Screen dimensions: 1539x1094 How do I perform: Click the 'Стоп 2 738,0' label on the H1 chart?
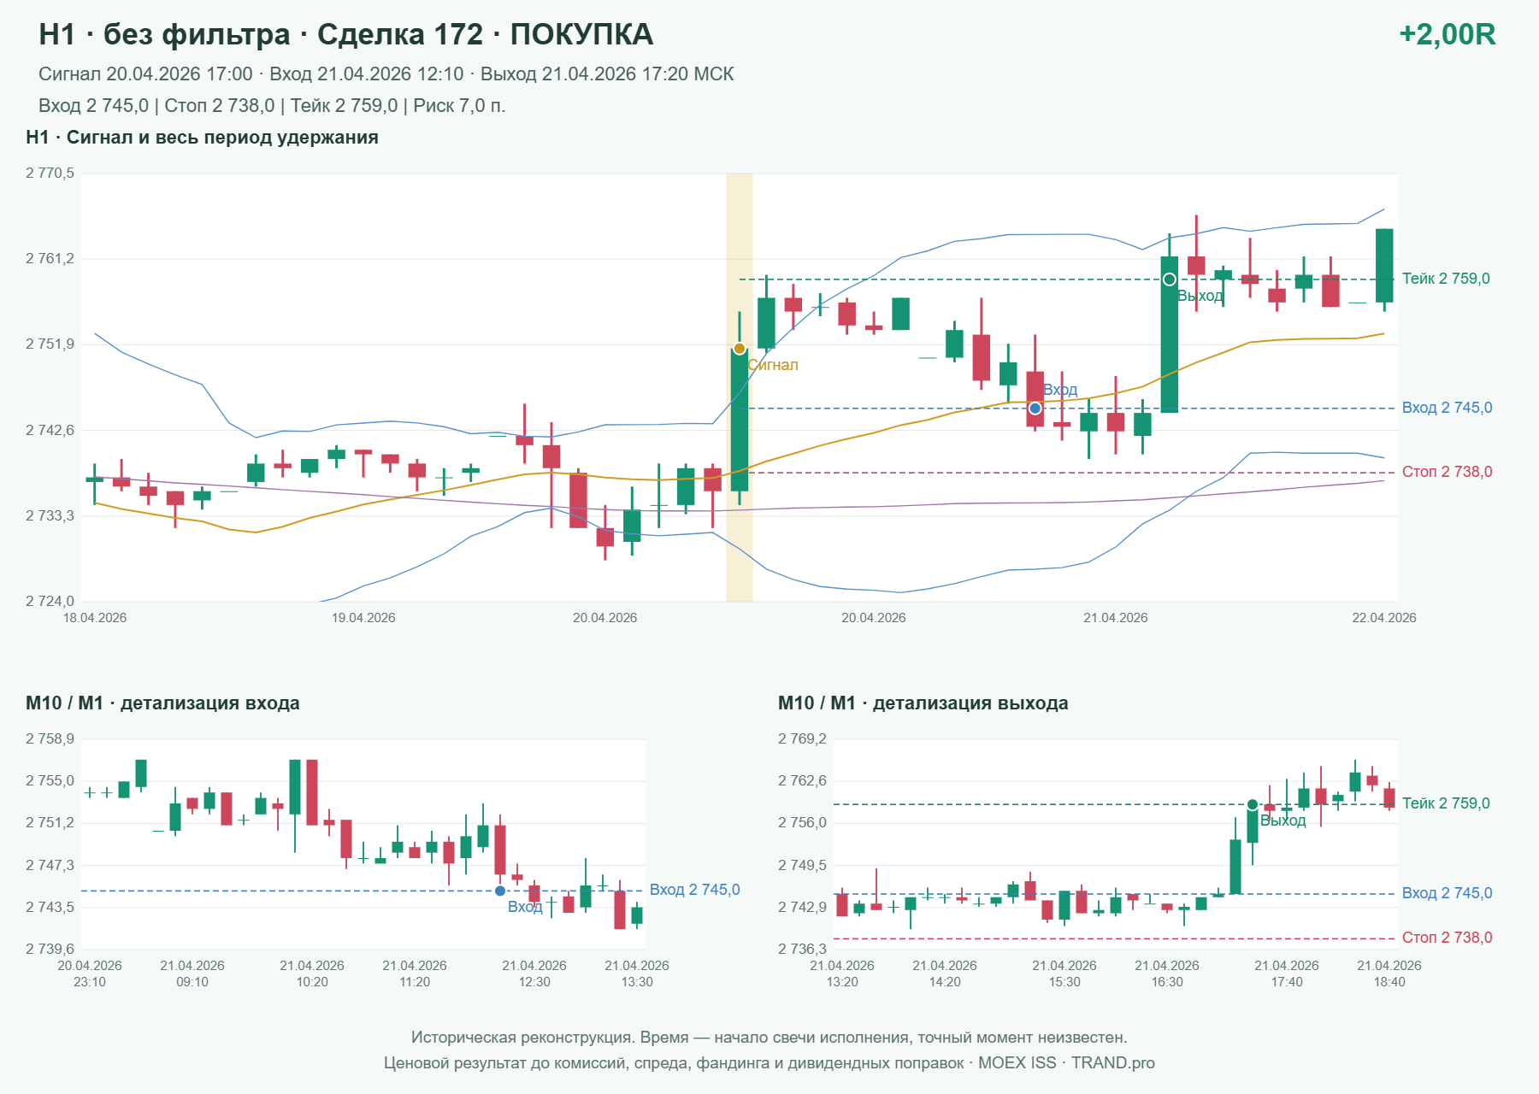[1447, 472]
